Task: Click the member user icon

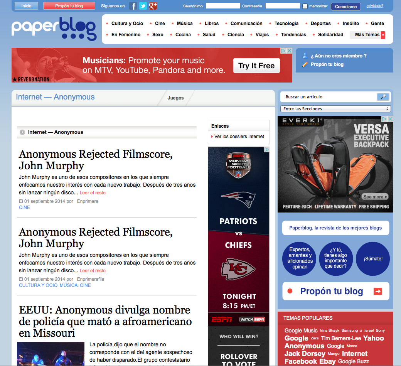Action: [x=305, y=56]
